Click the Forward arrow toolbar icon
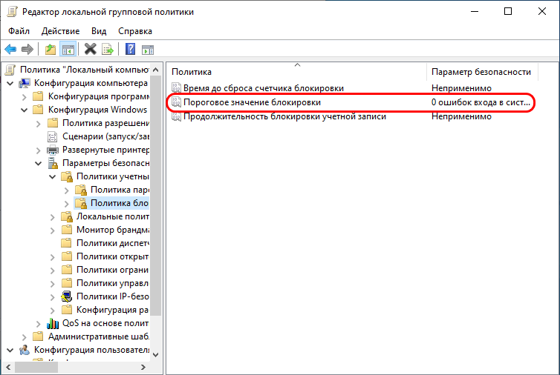 tap(27, 50)
